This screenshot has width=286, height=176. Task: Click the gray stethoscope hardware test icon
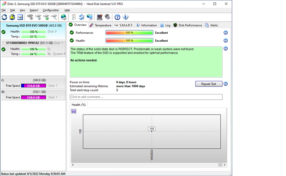30,17
